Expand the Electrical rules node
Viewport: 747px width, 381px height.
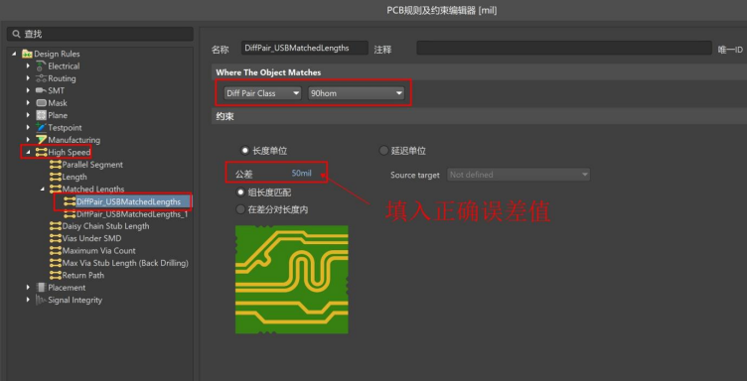(x=28, y=66)
